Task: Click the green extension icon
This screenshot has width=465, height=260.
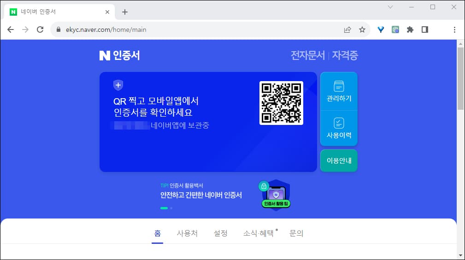Action: click(x=395, y=30)
